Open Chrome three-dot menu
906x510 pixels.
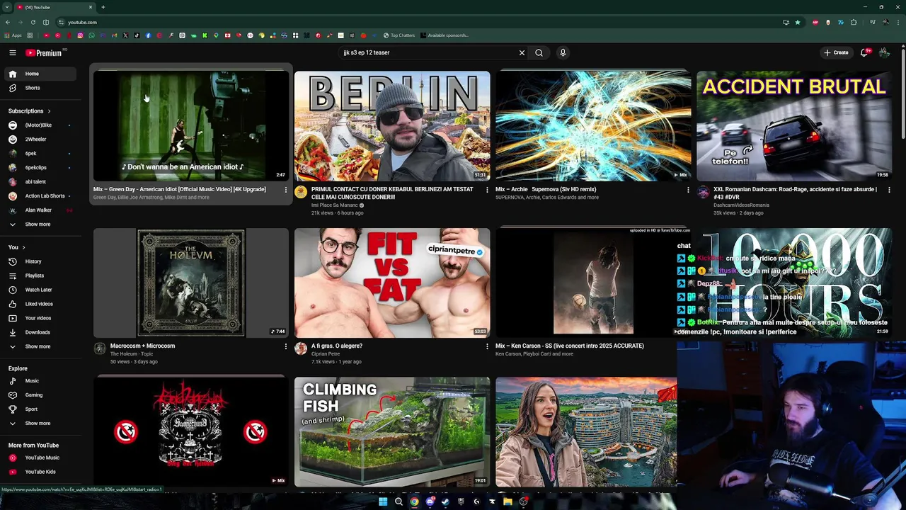[x=897, y=22]
